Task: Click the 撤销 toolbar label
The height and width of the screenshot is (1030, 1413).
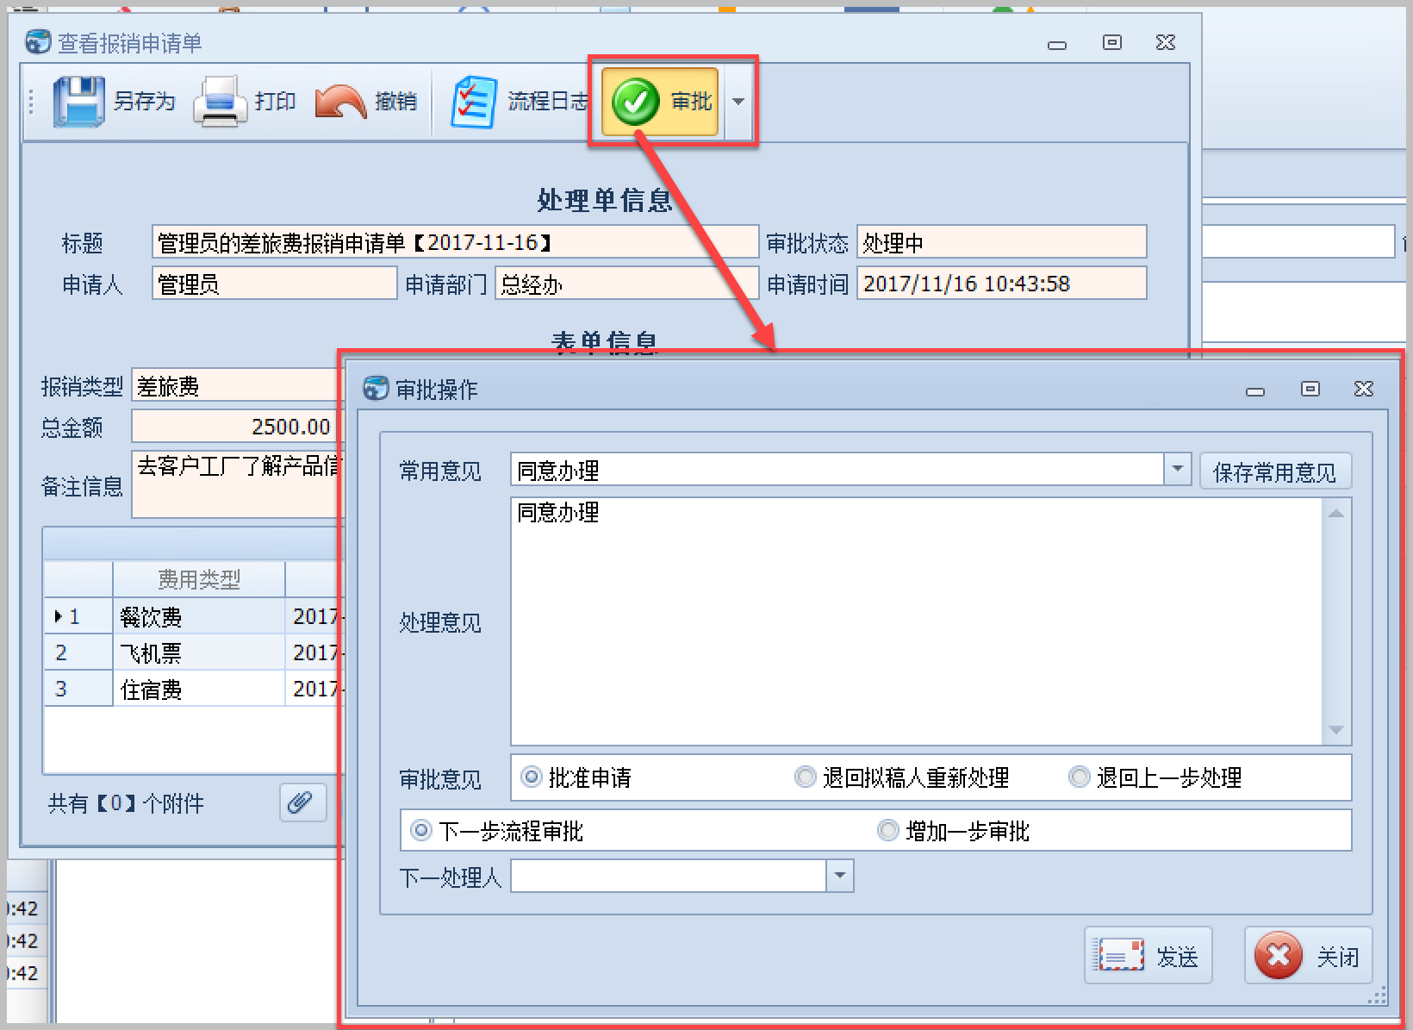Action: coord(396,102)
